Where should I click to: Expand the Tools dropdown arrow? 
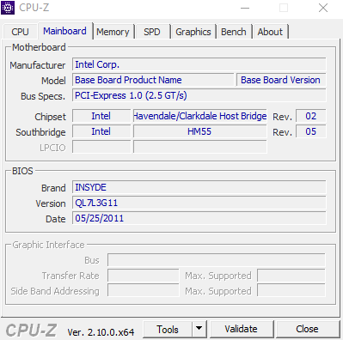(x=199, y=329)
